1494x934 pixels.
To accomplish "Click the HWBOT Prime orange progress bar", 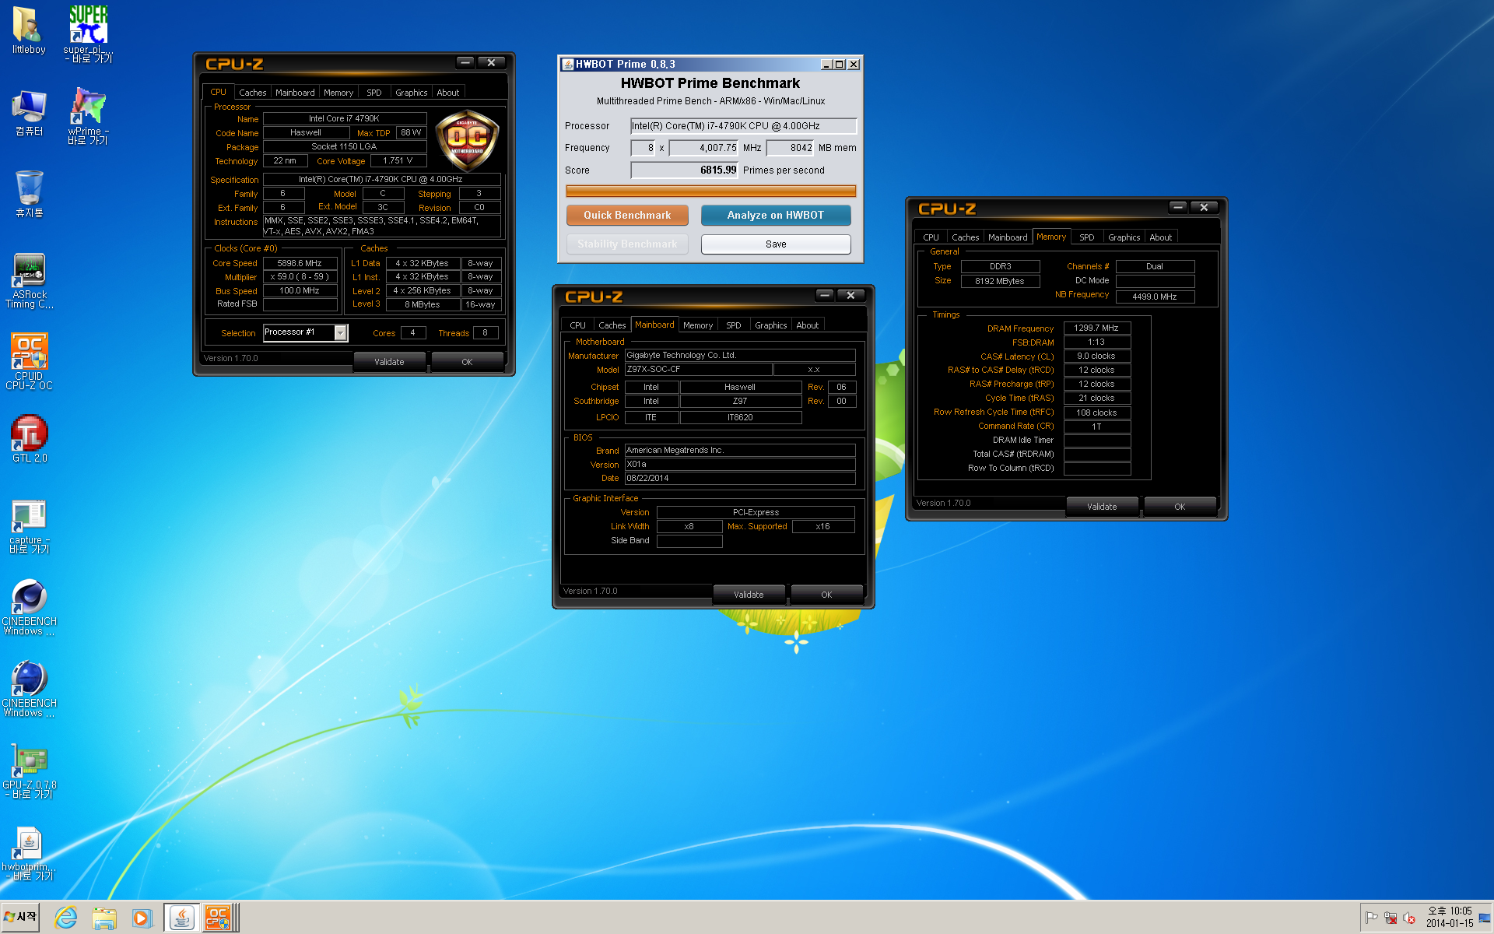I will [710, 191].
